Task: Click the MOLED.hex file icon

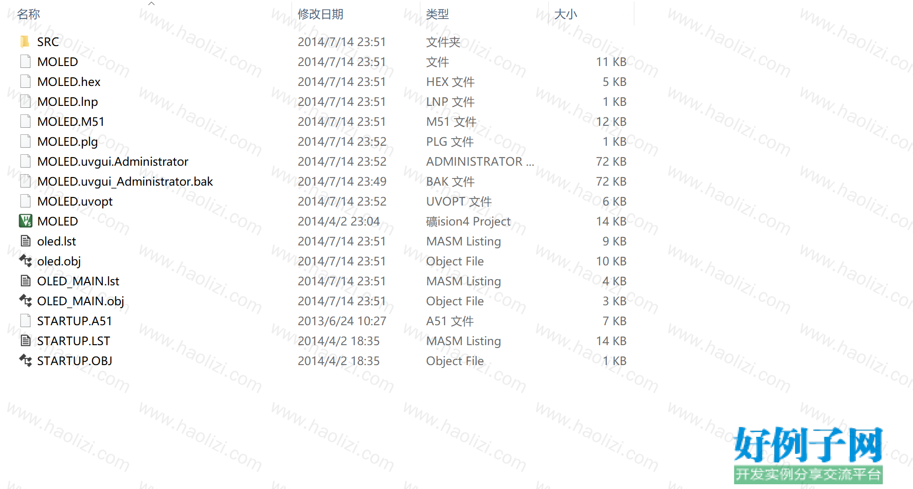Action: pos(26,82)
